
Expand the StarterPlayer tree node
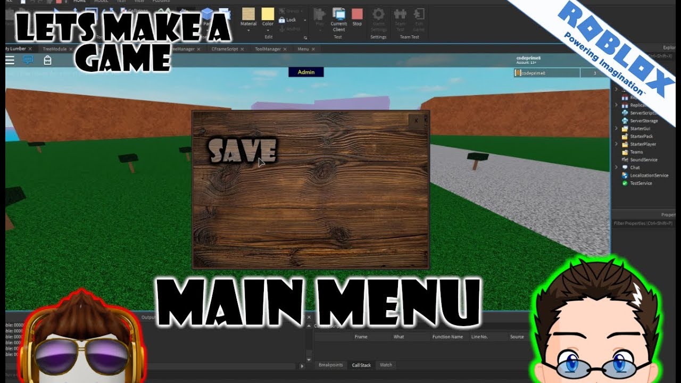tap(617, 144)
